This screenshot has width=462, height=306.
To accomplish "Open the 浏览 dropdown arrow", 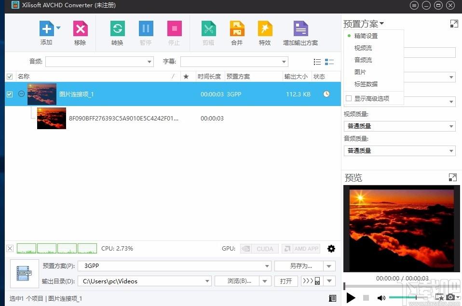I will [x=265, y=281].
